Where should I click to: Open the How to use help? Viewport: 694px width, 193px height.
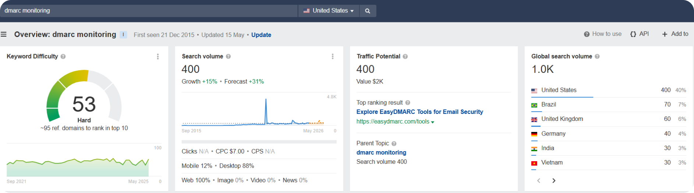pos(603,34)
